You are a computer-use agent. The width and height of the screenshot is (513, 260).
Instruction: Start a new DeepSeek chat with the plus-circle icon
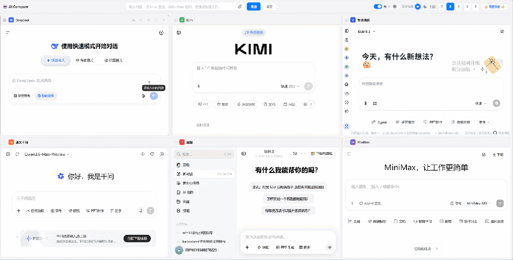(161, 33)
